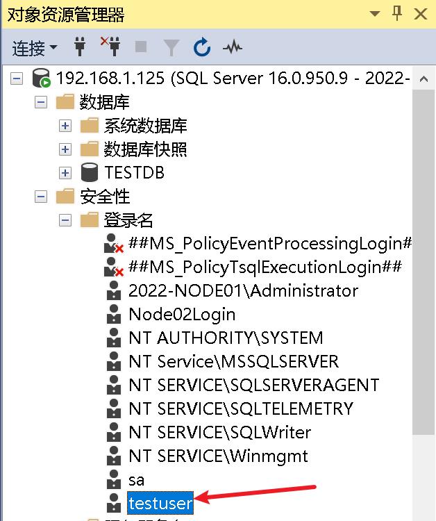This screenshot has width=436, height=521.
Task: Click the Stop square toolbar icon
Action: coord(141,47)
